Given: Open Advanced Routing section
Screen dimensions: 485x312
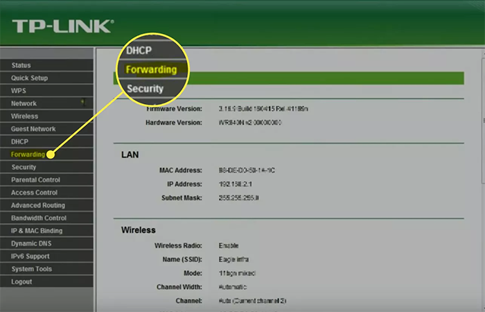Looking at the screenshot, I should point(38,205).
